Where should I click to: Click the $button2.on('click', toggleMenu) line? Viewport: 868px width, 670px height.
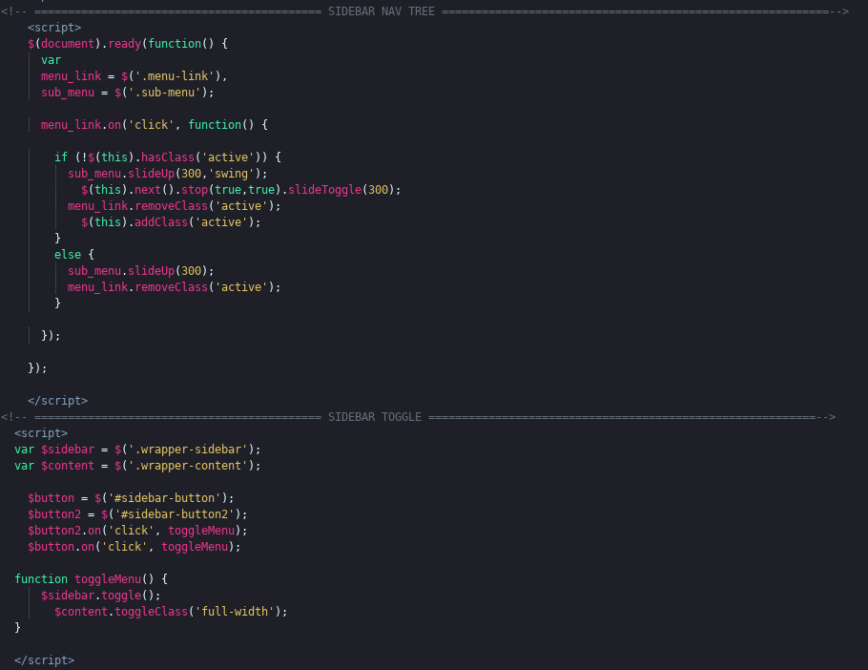coord(137,531)
